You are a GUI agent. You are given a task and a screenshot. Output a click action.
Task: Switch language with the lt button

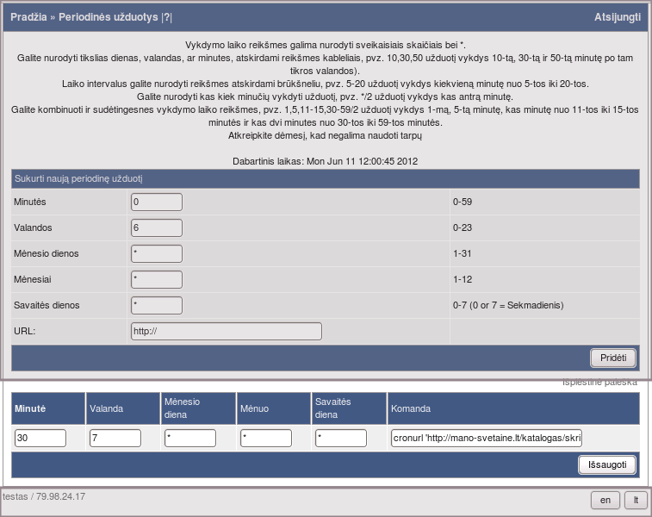tap(636, 500)
